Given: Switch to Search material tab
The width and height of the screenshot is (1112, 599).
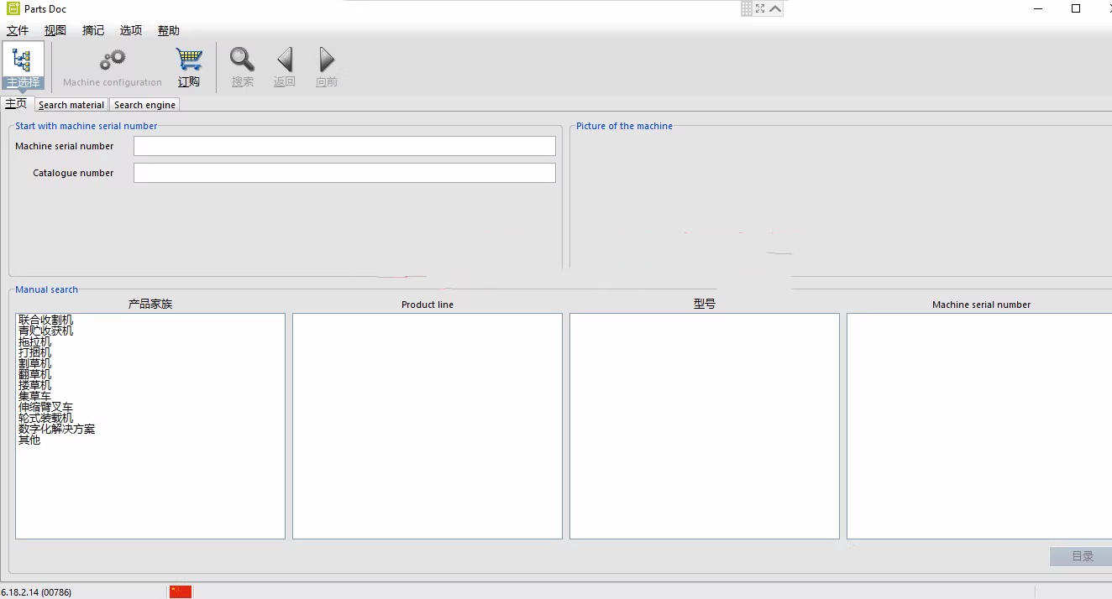Looking at the screenshot, I should pyautogui.click(x=71, y=105).
